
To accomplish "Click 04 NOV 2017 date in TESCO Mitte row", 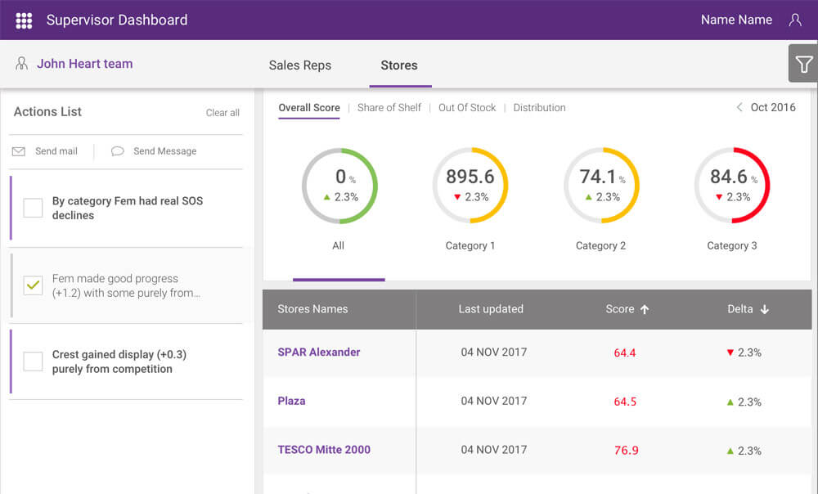I will point(494,450).
